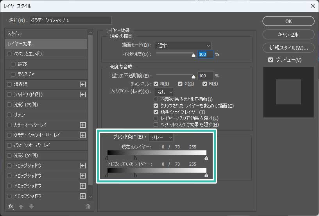Open the 描画モード dropdown
The width and height of the screenshot is (319, 216).
[x=183, y=46]
